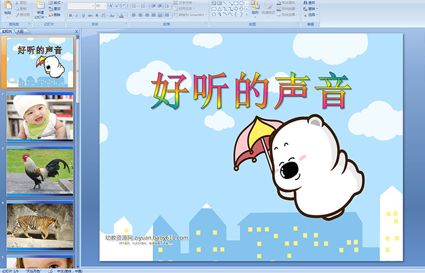
Task: Toggle Align Left paragraph alignment
Action: 134,15
